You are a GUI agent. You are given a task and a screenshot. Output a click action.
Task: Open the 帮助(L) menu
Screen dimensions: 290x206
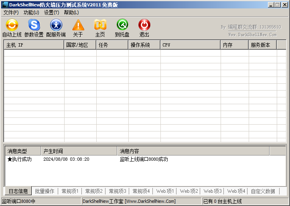coord(71,12)
